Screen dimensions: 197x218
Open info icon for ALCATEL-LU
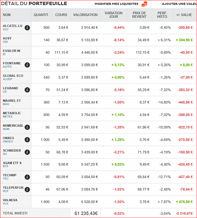(x=27, y=28)
